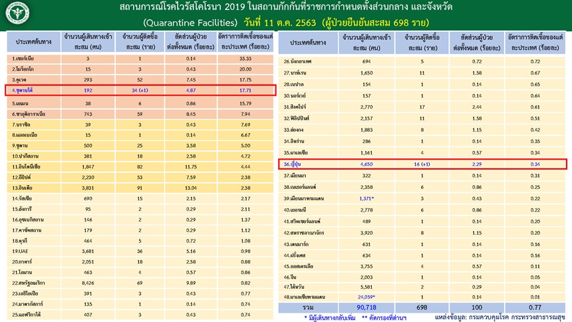Click the row '26.บังกลาเทศ'
The height and width of the screenshot is (322, 572).
click(422, 61)
